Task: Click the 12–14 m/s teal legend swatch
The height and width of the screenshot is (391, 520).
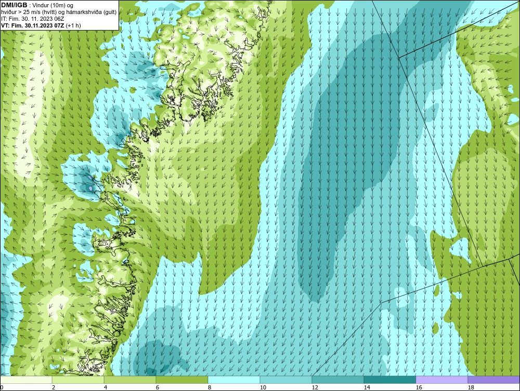Action: click(338, 380)
